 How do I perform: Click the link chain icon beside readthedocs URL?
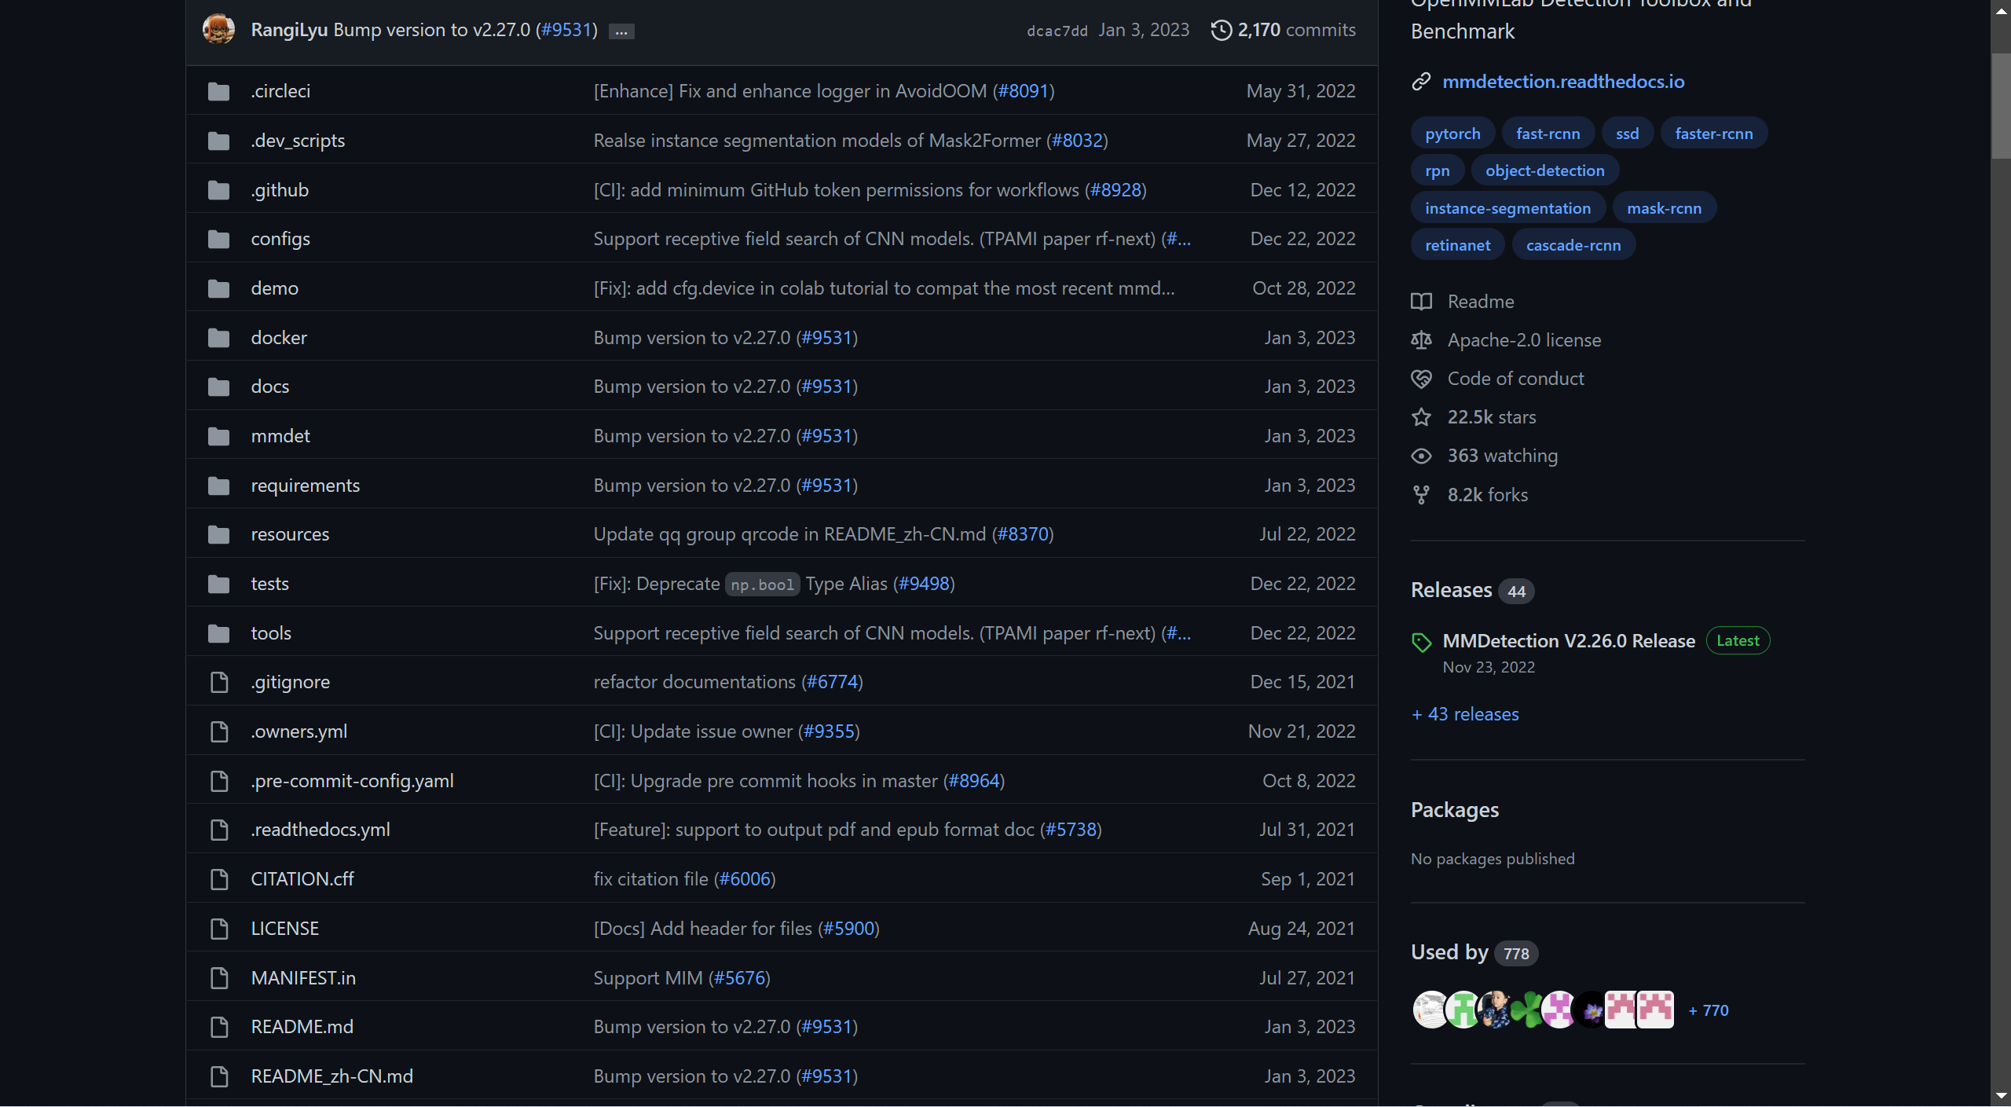tap(1421, 82)
